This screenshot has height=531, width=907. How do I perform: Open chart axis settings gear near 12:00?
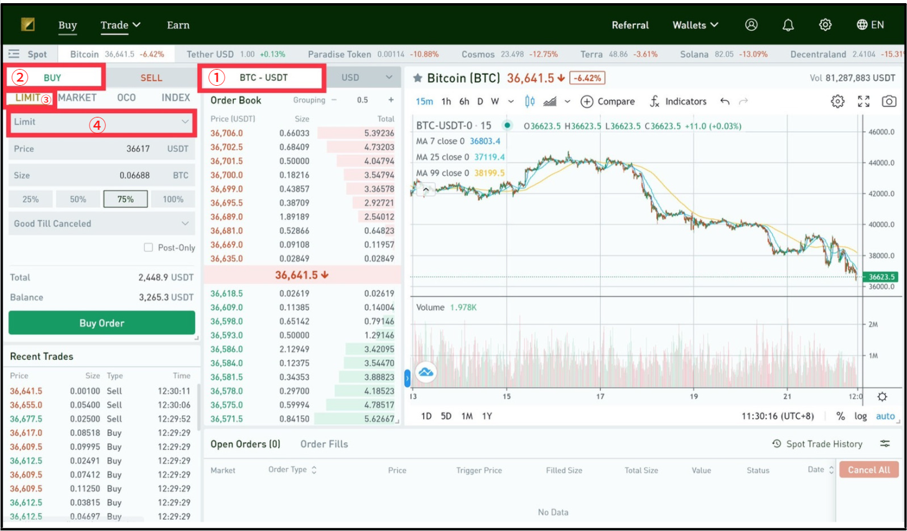[x=882, y=397]
